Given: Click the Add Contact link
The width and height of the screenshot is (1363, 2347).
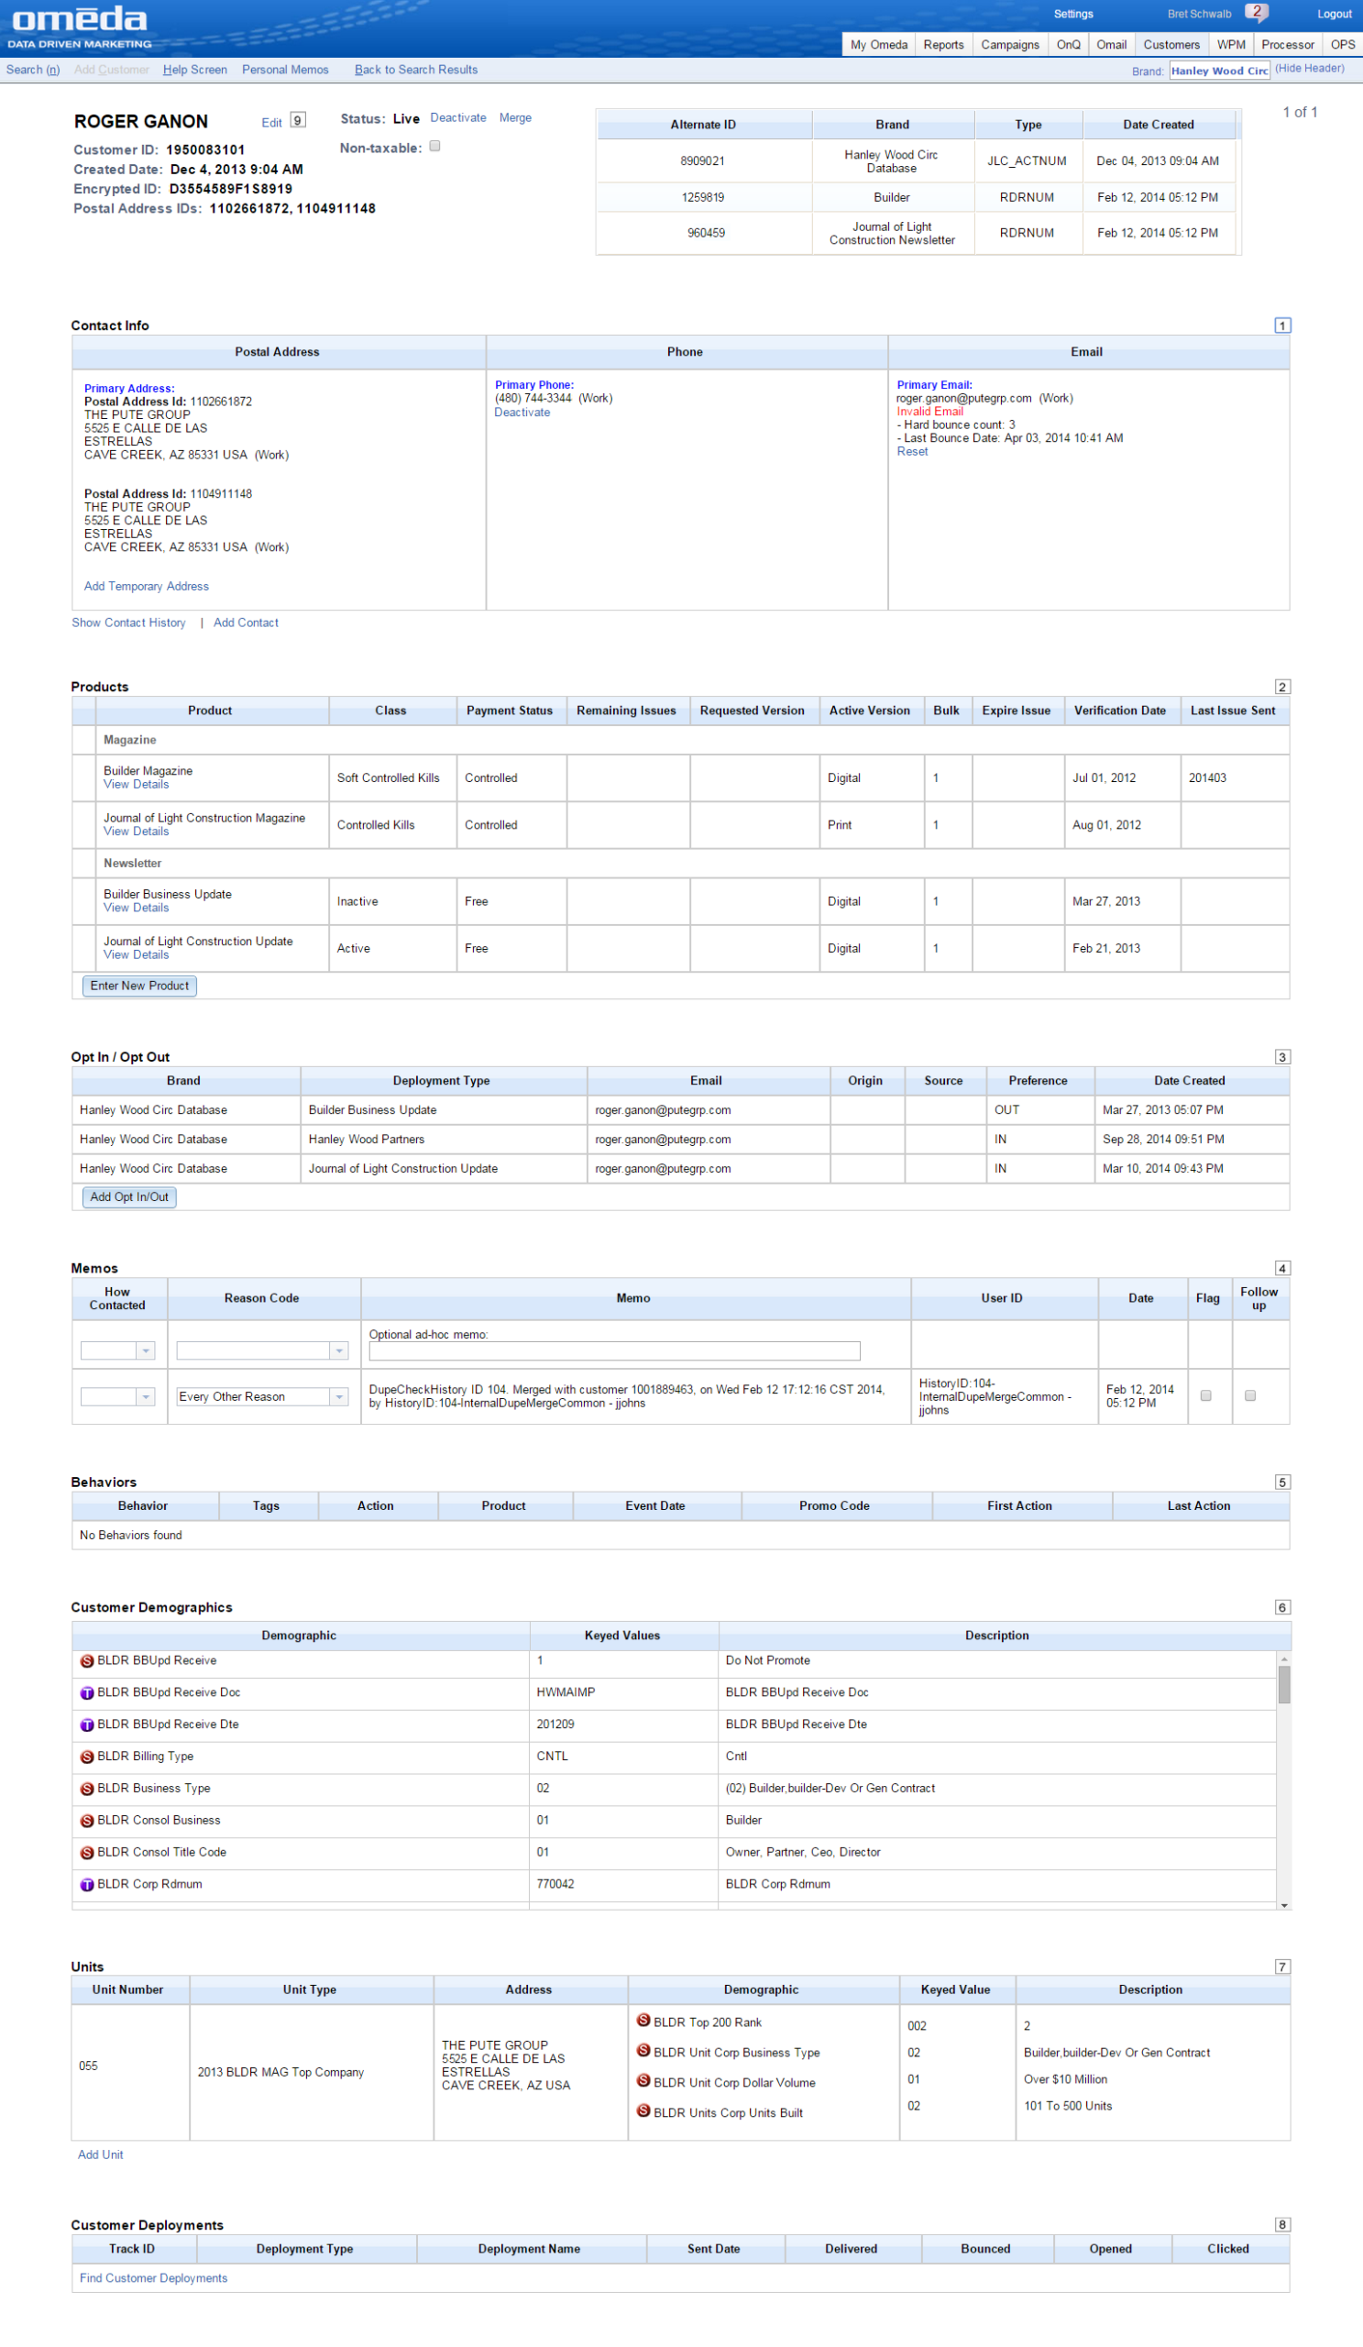Looking at the screenshot, I should click(x=246, y=623).
